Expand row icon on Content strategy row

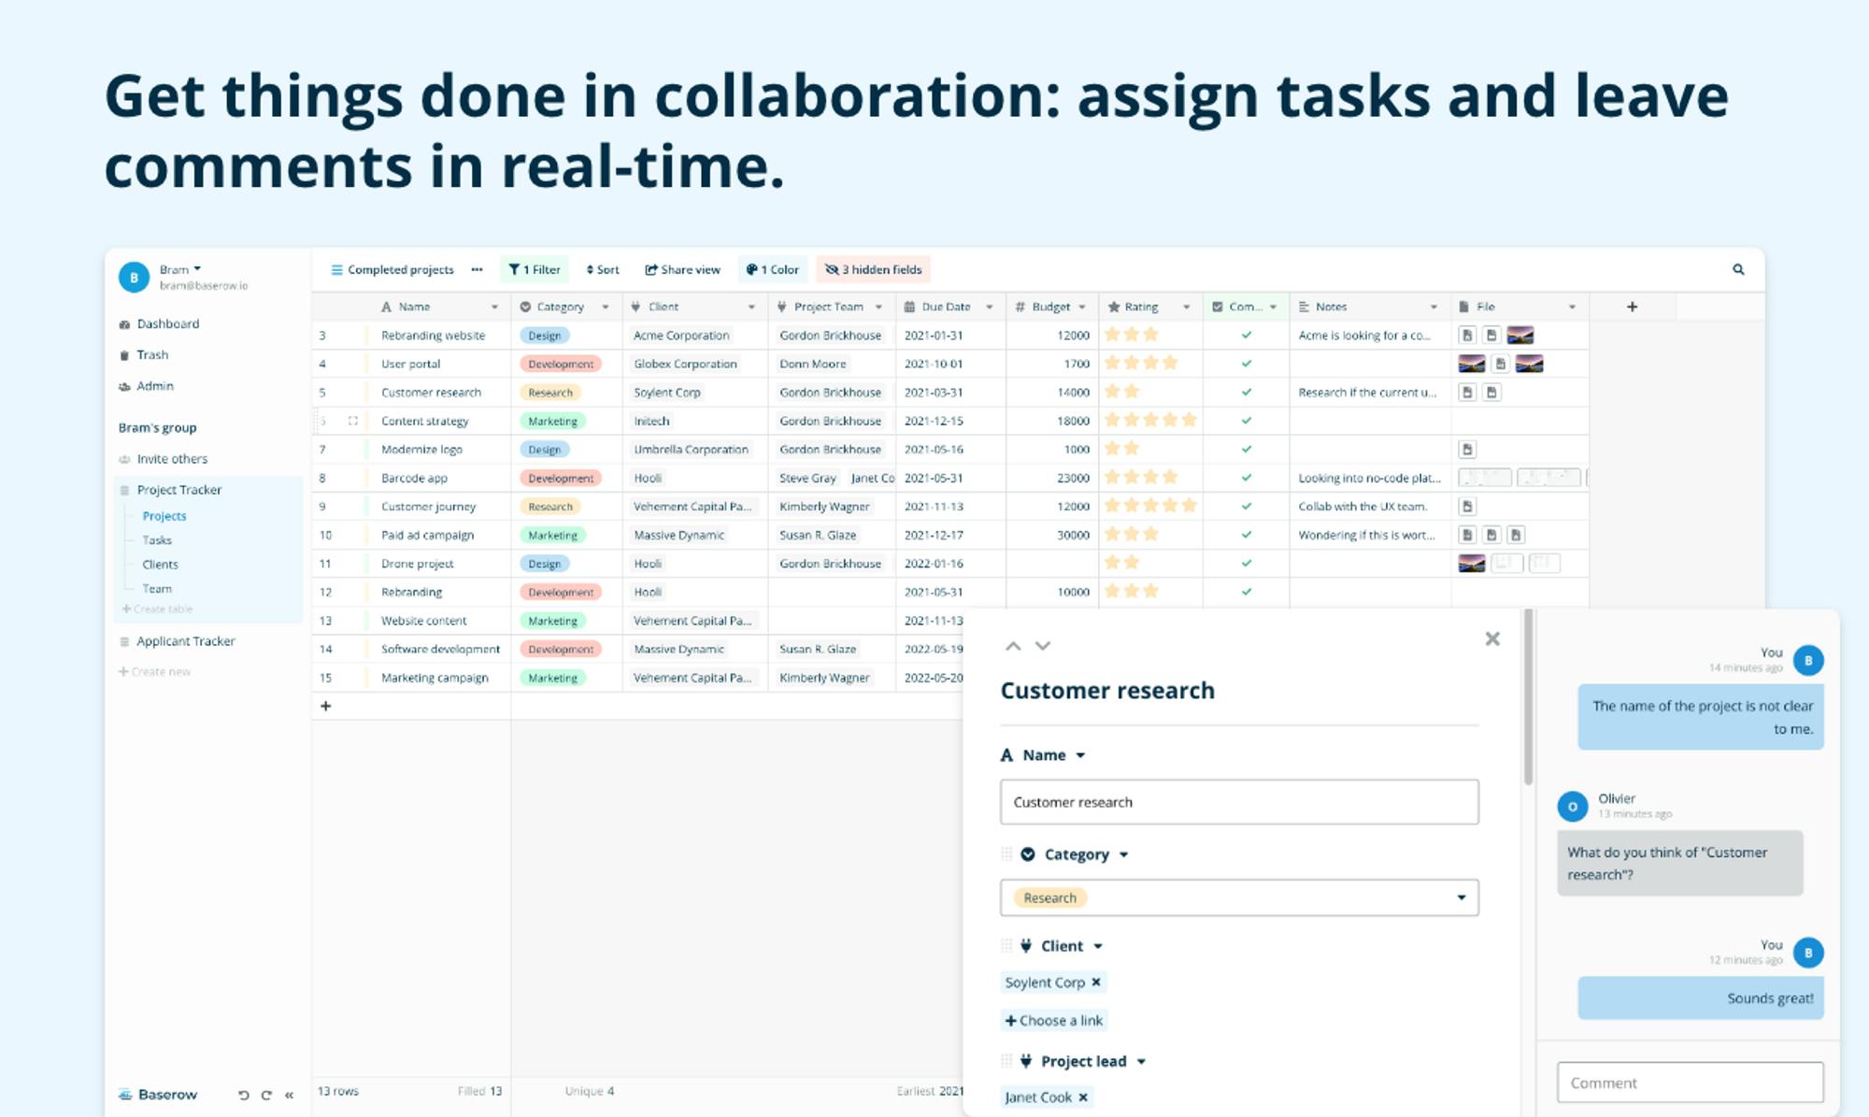tap(353, 421)
